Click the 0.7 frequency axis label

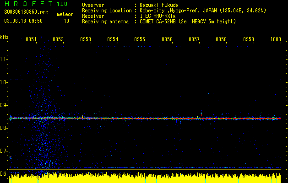click(4, 151)
